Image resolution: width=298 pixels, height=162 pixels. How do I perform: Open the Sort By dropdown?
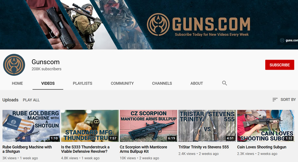(x=284, y=99)
